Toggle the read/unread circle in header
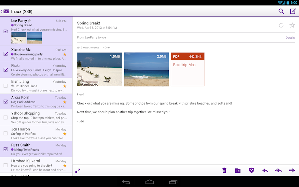Screen dimensions: 299x187 coord(281,25)
